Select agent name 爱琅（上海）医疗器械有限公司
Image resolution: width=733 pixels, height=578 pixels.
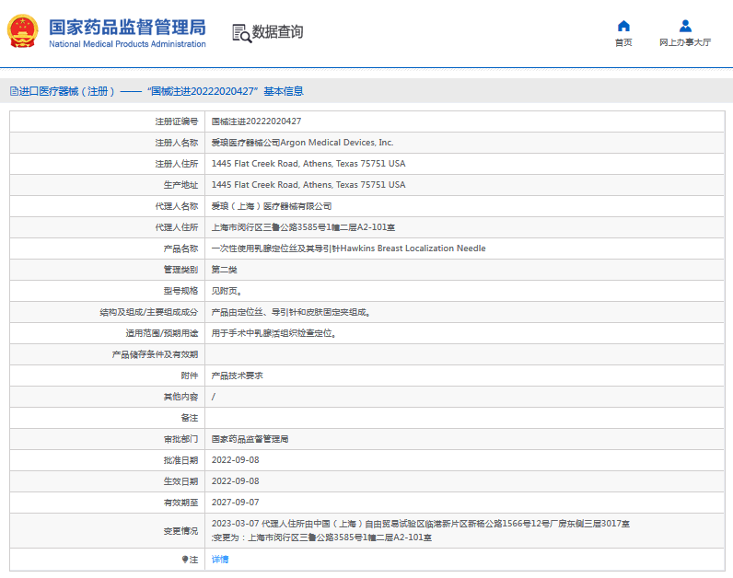point(272,206)
